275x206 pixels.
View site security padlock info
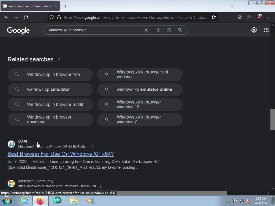tap(59, 17)
